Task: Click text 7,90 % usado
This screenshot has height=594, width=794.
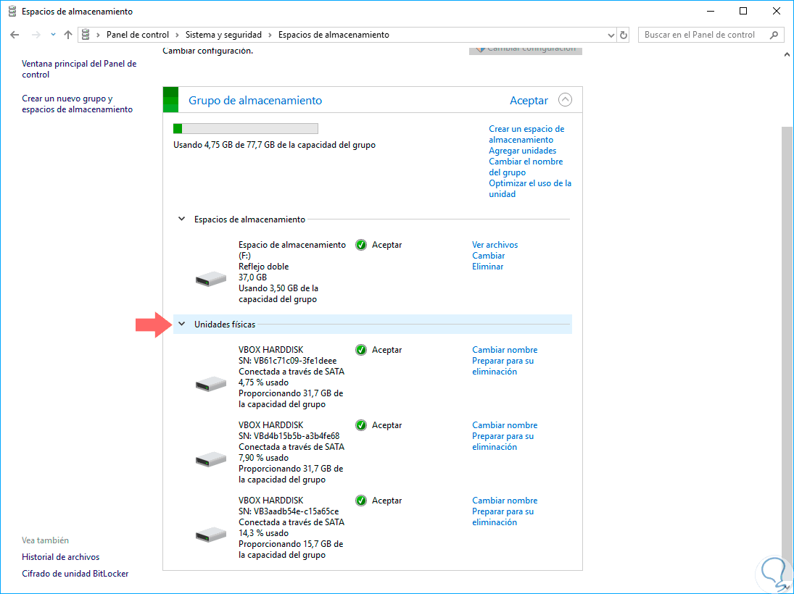Action: (263, 458)
